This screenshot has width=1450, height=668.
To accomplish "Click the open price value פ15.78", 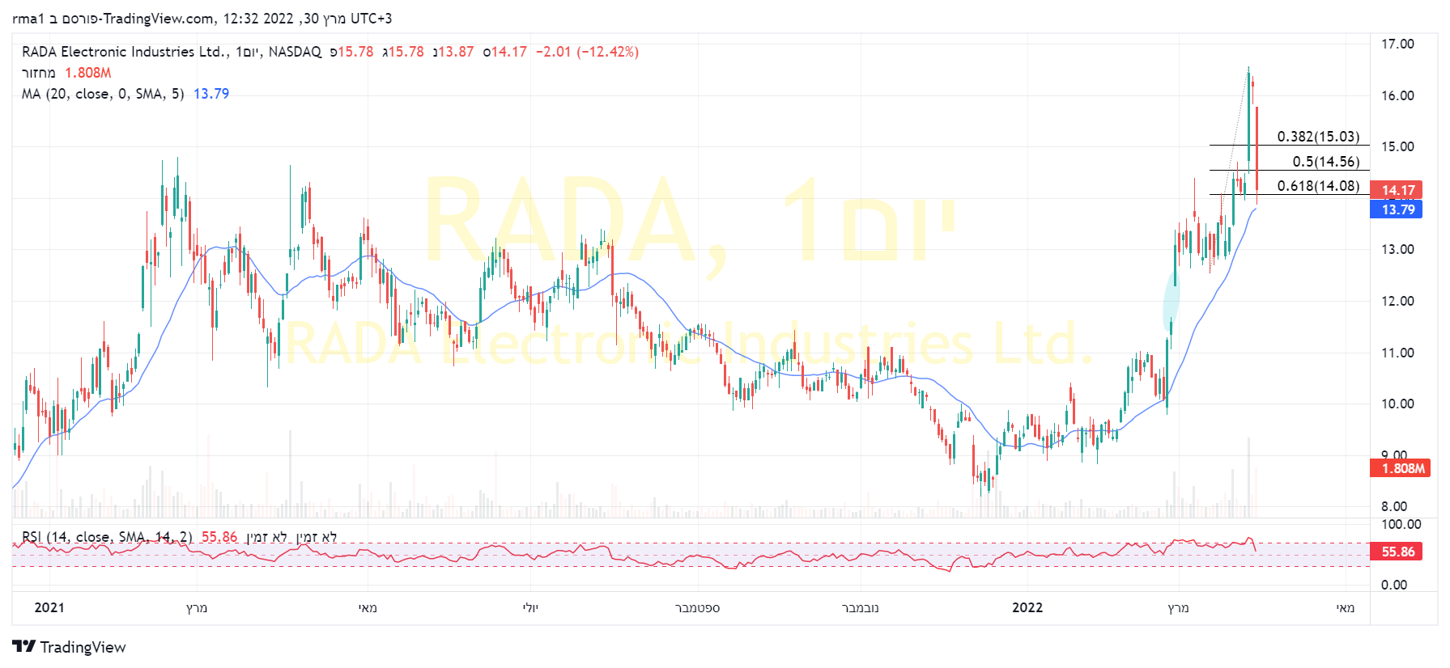I will 351,52.
